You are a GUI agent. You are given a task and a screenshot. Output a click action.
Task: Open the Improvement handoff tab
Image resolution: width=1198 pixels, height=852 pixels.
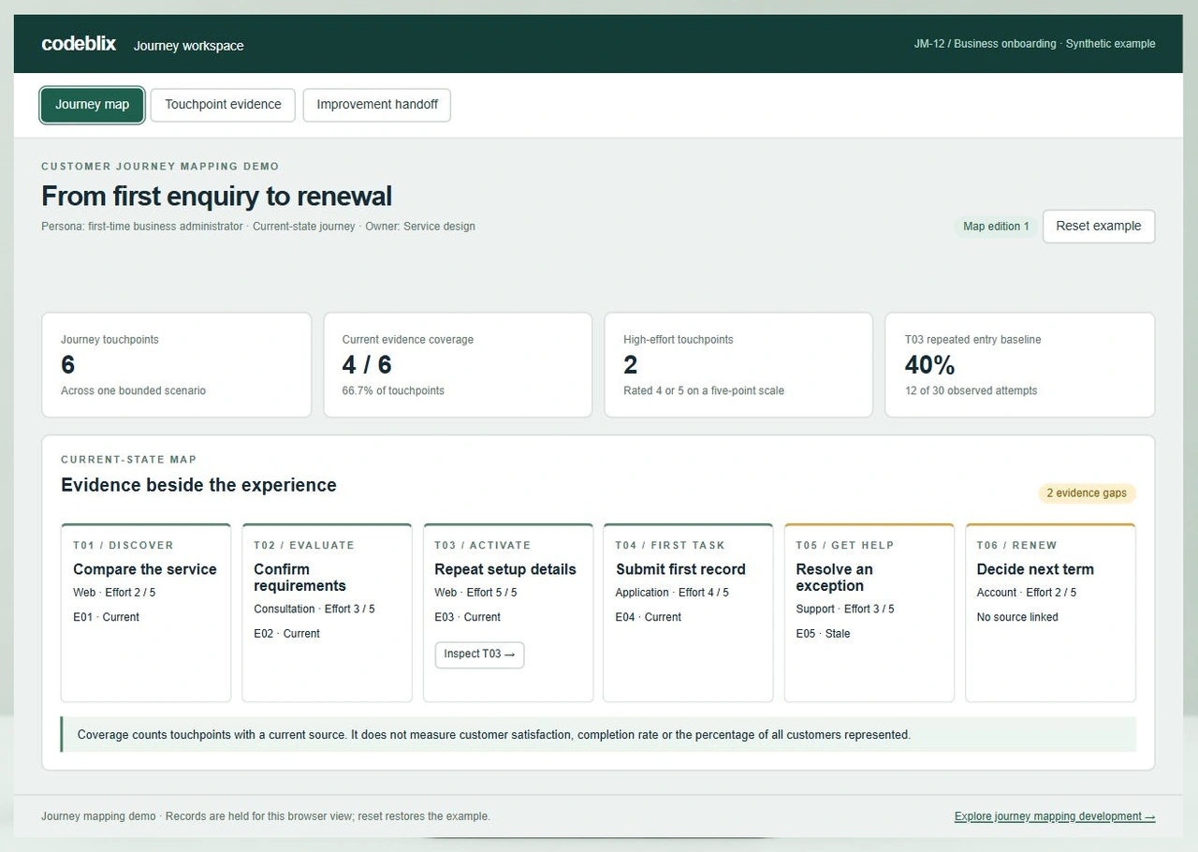377,105
